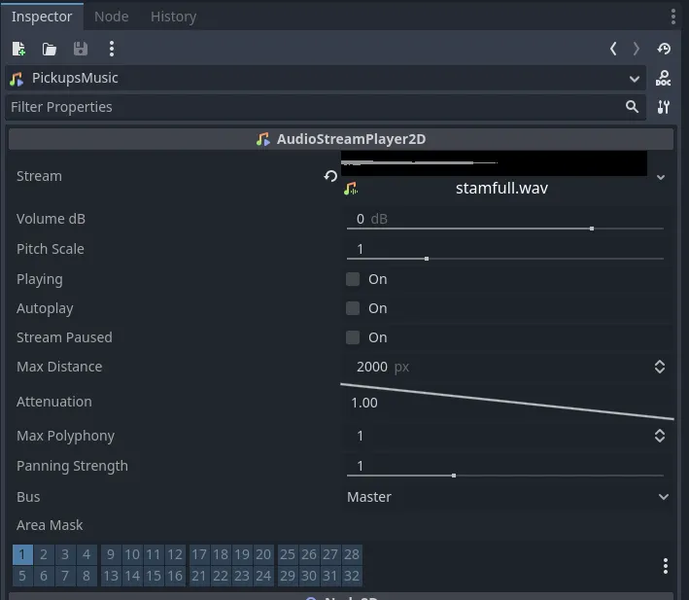
Task: Click the stamfull.wav audio stream icon
Action: 351,189
